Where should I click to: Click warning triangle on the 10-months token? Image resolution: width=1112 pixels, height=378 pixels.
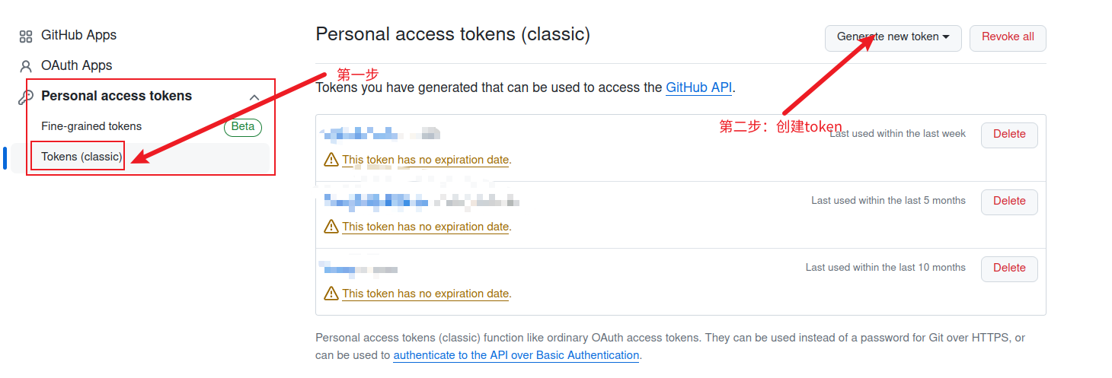331,294
